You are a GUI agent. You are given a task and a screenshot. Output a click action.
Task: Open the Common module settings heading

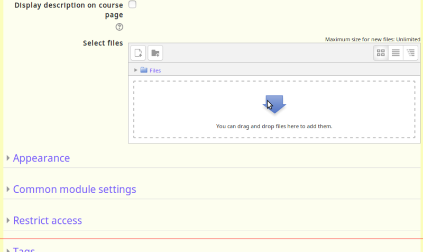[x=75, y=190]
